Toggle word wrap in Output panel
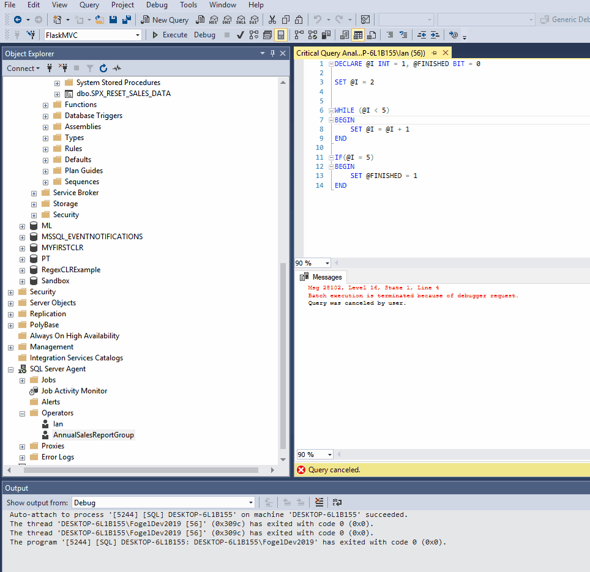Viewport: 590px width, 572px height. point(337,502)
